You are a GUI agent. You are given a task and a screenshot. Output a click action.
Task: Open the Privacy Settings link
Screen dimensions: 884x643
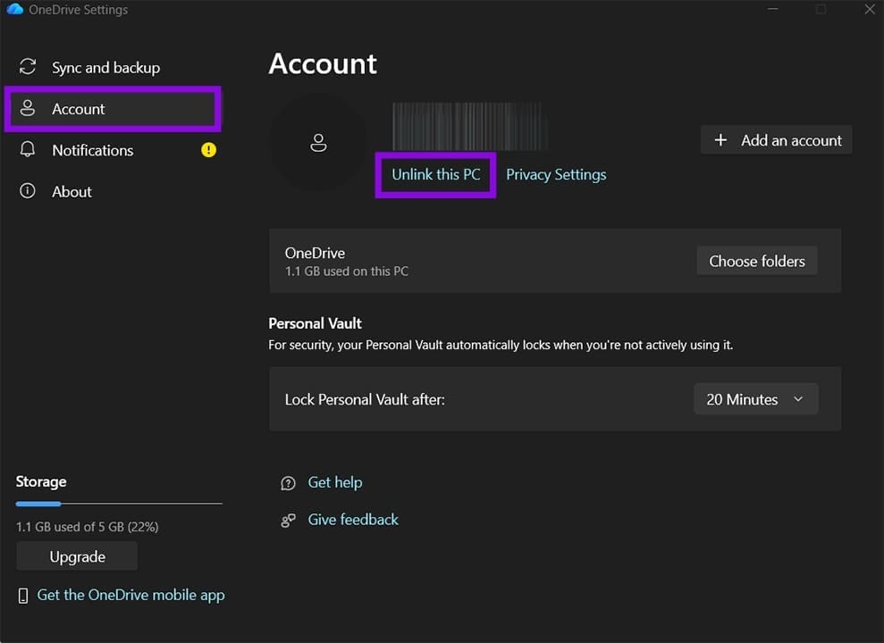[x=556, y=174]
